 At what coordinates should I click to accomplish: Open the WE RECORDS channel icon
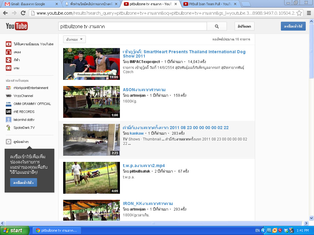click(x=8, y=112)
